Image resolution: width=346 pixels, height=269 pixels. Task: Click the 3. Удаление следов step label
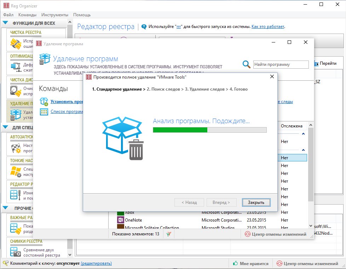[204, 89]
